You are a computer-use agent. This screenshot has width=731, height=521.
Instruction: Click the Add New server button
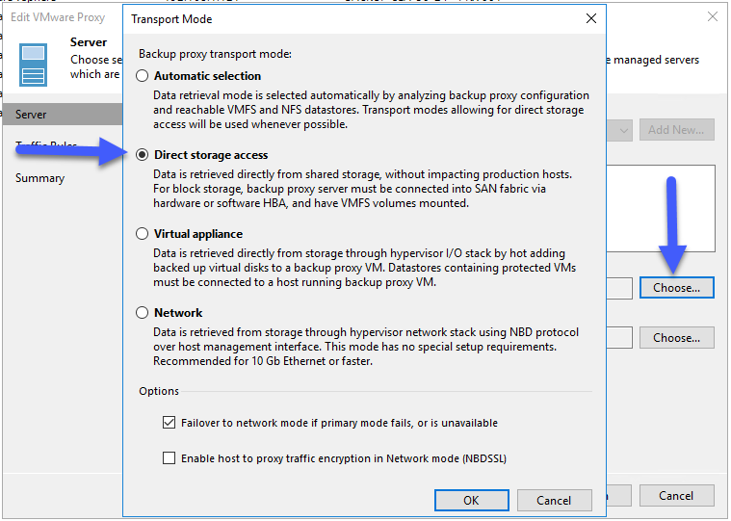(676, 130)
